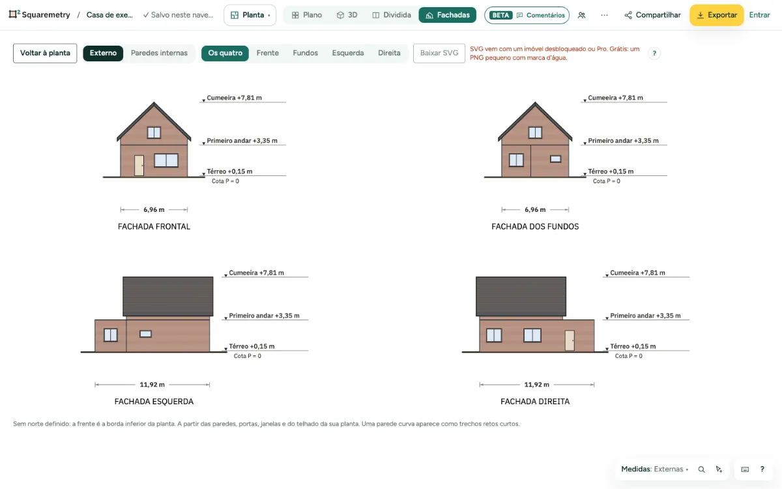This screenshot has height=489, width=782.
Task: Show only the Fundos facade
Action: pos(306,53)
